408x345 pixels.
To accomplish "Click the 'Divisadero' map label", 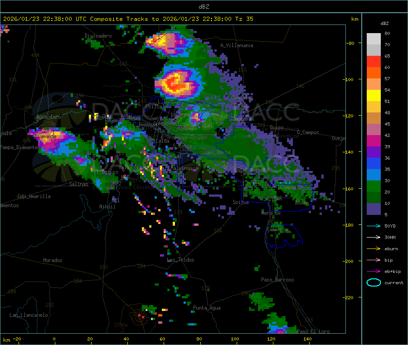I will point(98,36).
